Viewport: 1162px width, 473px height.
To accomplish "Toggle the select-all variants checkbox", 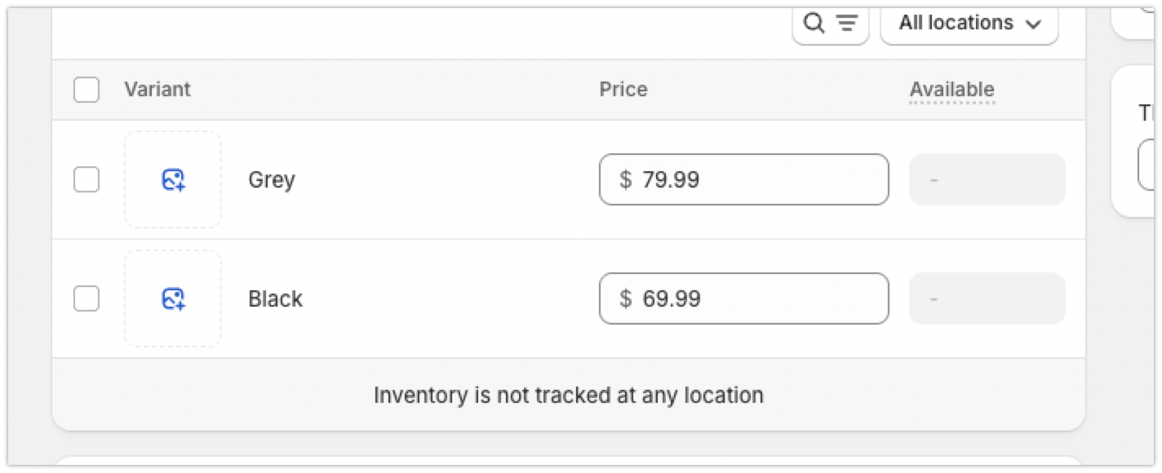I will click(86, 90).
